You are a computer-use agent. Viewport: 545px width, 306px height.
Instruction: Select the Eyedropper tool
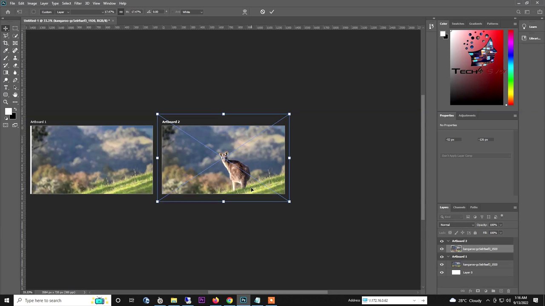6,51
